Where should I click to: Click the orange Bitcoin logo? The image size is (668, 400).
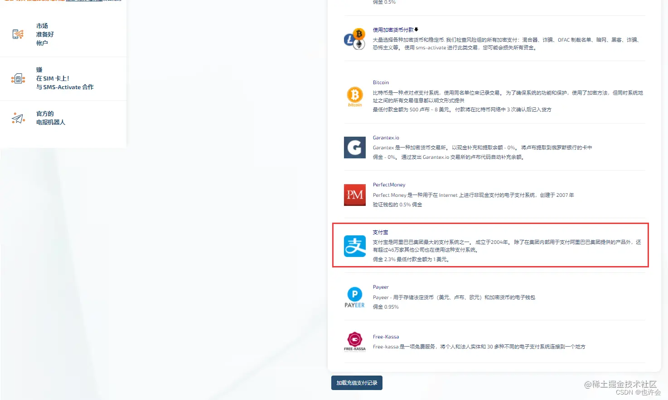pyautogui.click(x=355, y=96)
